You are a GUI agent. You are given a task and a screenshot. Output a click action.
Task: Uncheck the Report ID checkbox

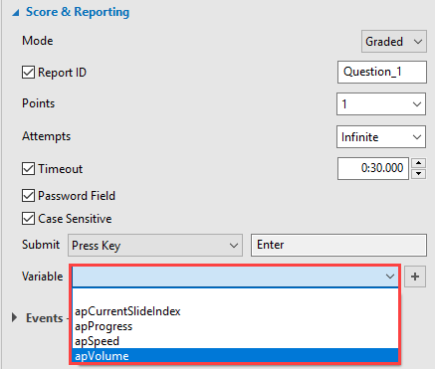point(28,73)
